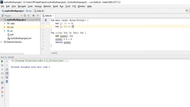Click the toolbar icon at top right
Image resolution: width=190 pixels, height=107 pixels.
(x=187, y=11)
